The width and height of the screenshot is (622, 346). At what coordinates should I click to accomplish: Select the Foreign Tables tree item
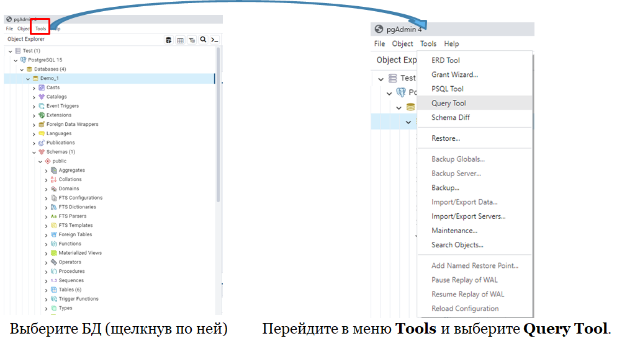(75, 234)
